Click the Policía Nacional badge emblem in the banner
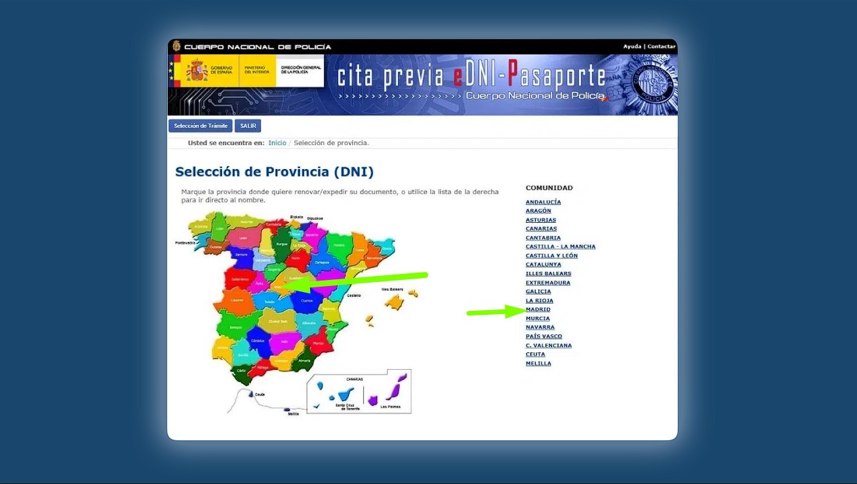This screenshot has width=857, height=484. pyautogui.click(x=653, y=83)
